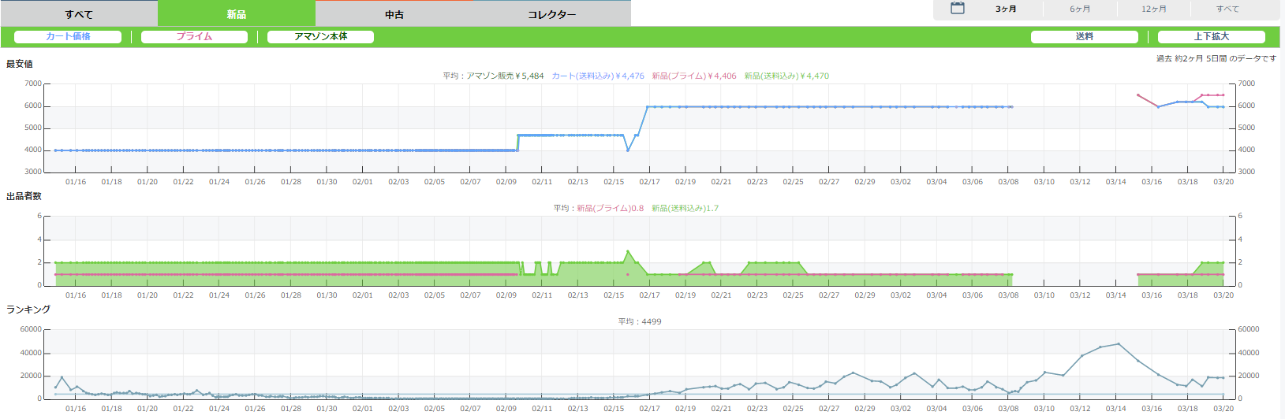Screen dimensions: 1285x419
Task: Choose the 12ヶ月 period option
Action: [x=1154, y=9]
